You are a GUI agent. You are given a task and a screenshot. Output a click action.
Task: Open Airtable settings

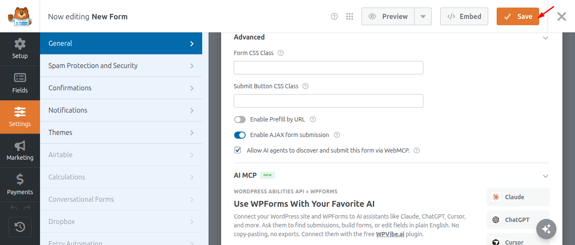tap(121, 155)
